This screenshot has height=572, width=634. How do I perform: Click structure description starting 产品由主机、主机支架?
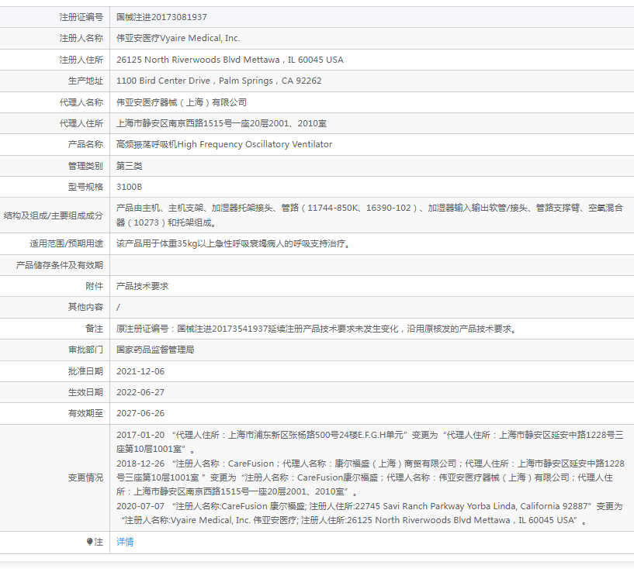click(x=369, y=215)
